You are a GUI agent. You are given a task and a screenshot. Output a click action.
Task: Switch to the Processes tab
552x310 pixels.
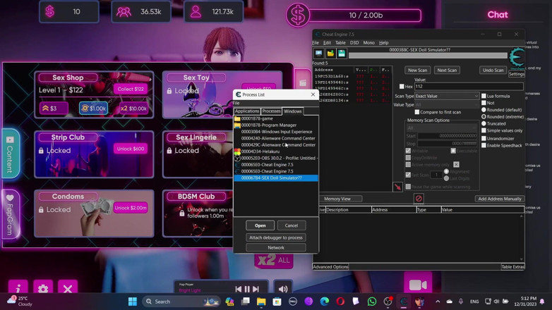point(272,111)
